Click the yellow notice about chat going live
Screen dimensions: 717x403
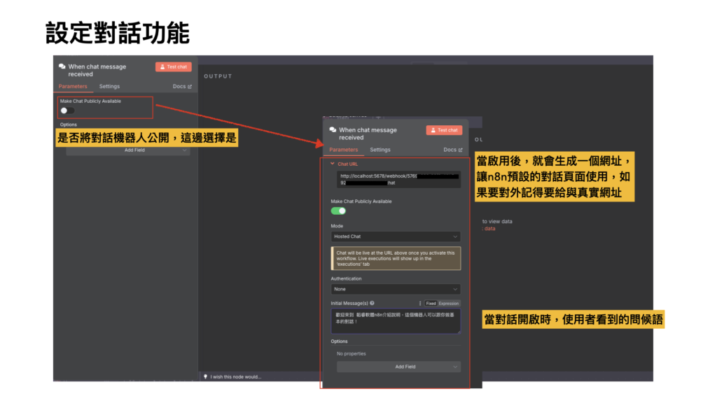pos(396,259)
